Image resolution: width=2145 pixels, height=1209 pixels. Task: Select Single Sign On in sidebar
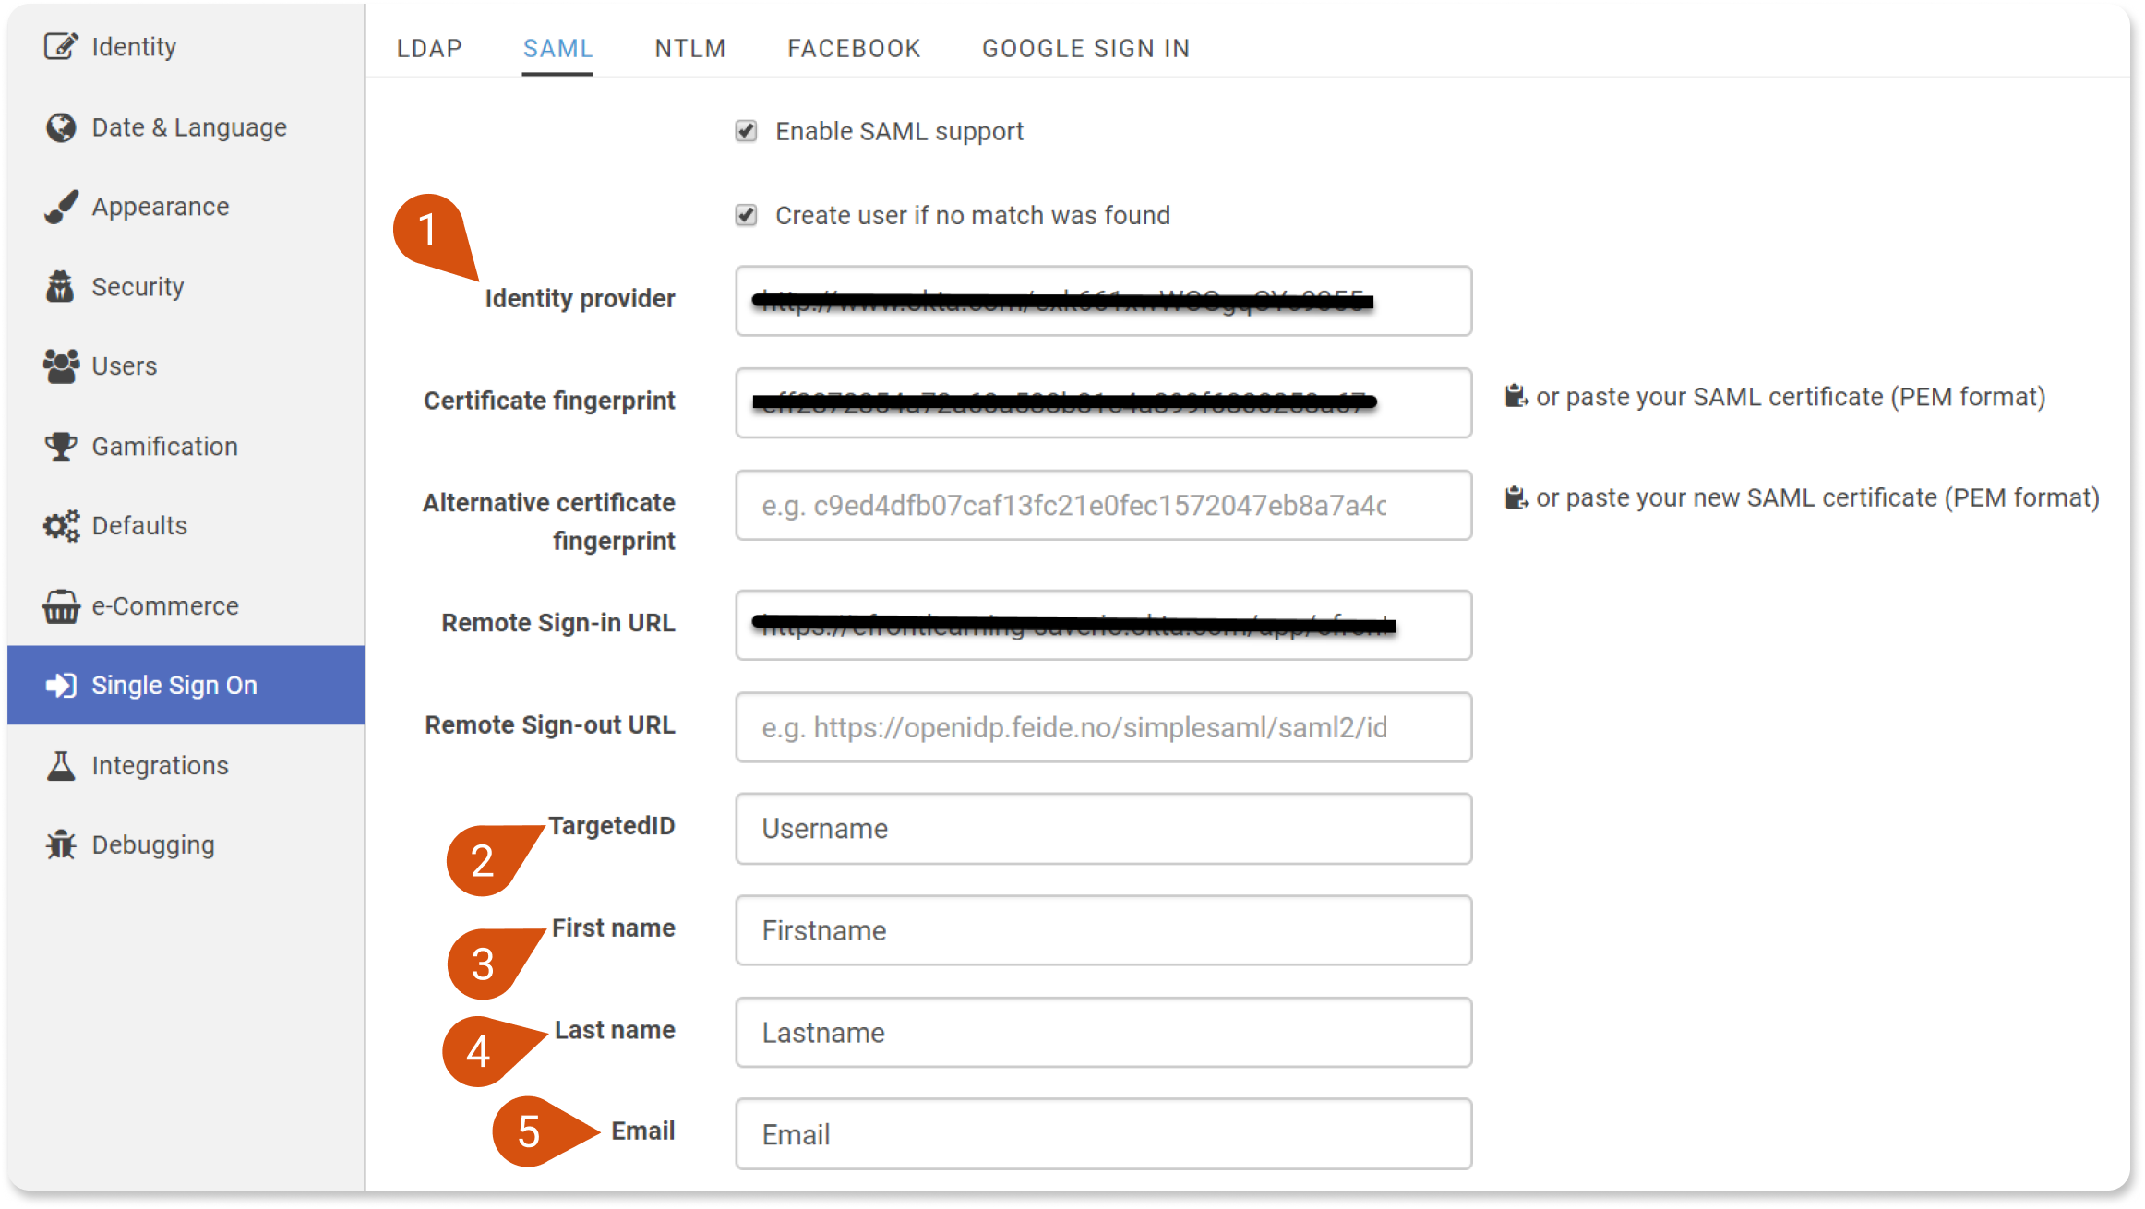[x=186, y=685]
